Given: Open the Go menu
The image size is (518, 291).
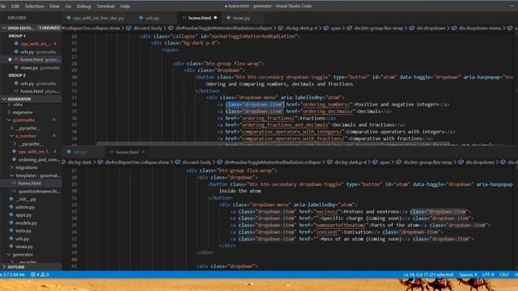Looking at the screenshot, I should pos(68,6).
